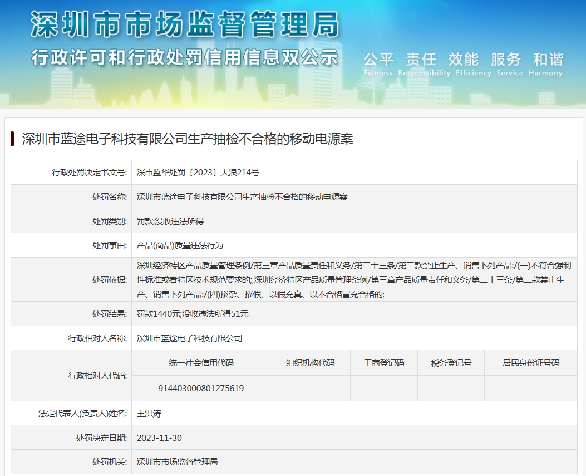Click the 组织机构代码 column header

(x=310, y=362)
